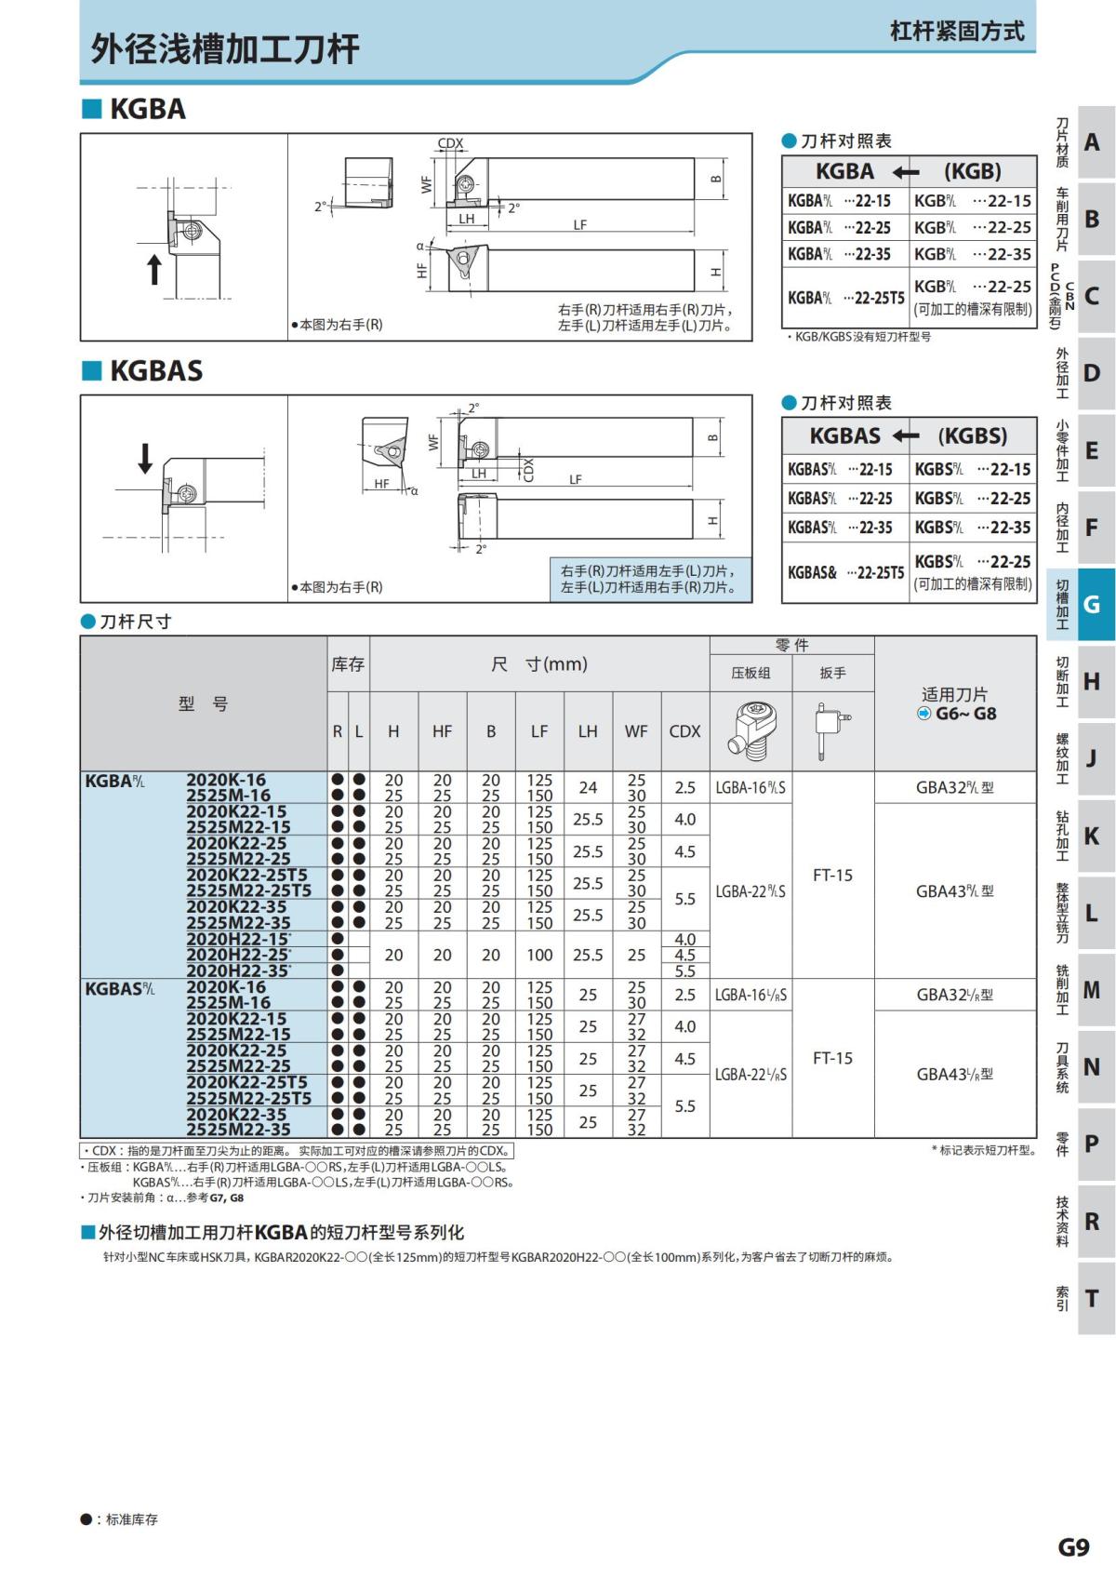
Task: Select the 外径浅槽加工刀杆 page title
Action: 225,48
